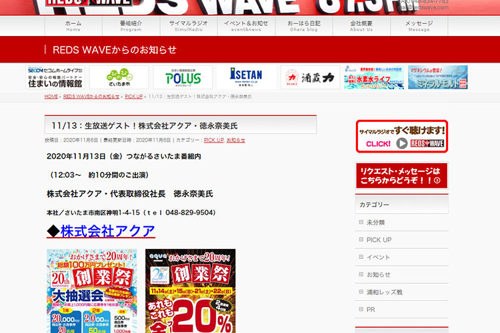Open the 番組紹介 Program nav item
The width and height of the screenshot is (500, 333).
point(131,26)
